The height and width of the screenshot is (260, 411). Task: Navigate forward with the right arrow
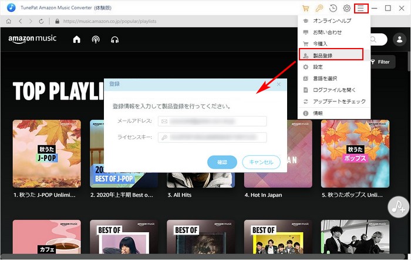pyautogui.click(x=31, y=21)
